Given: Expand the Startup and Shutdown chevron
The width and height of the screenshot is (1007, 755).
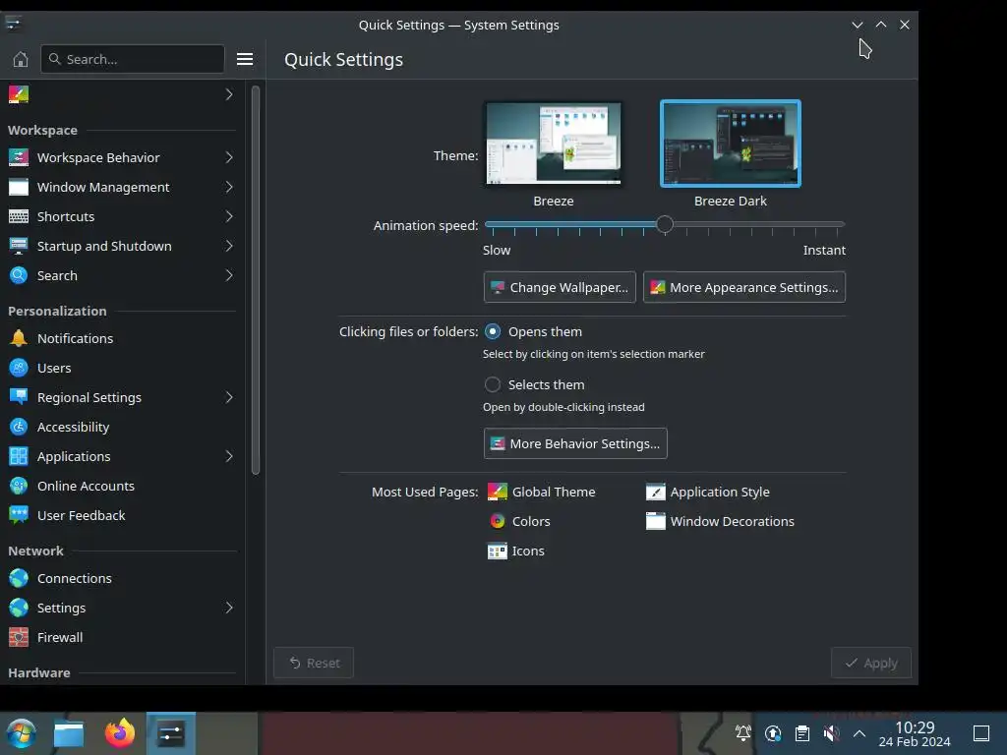Looking at the screenshot, I should click(229, 246).
